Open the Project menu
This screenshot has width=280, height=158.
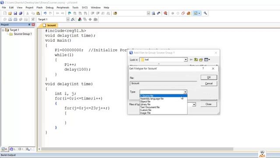click(29, 7)
